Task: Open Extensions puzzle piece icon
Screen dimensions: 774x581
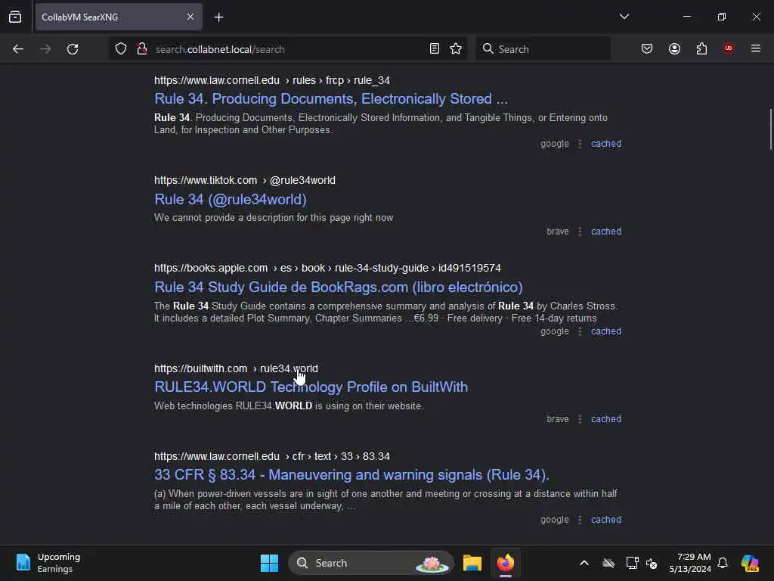Action: 701,48
